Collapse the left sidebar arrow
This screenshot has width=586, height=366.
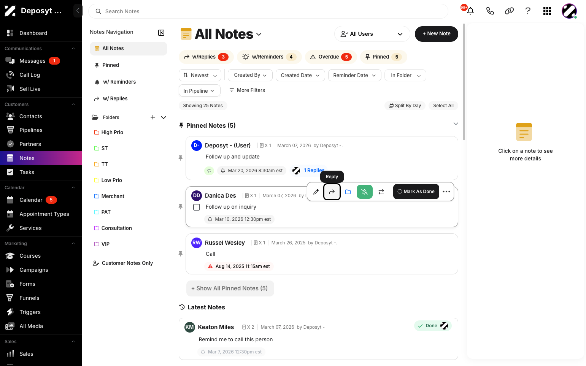(x=78, y=11)
